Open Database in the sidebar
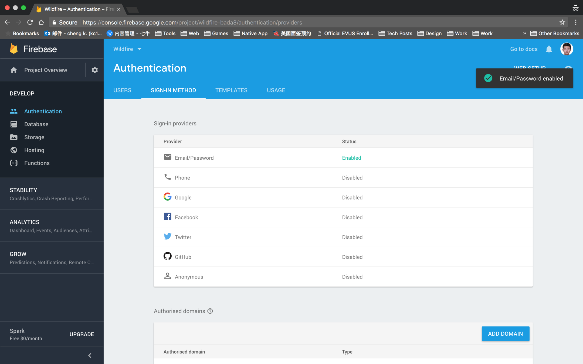The width and height of the screenshot is (583, 364). pyautogui.click(x=36, y=124)
